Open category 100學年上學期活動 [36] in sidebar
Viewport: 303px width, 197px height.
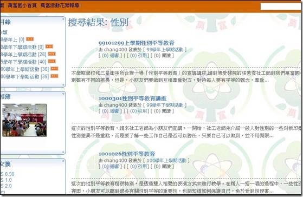(x=24, y=69)
